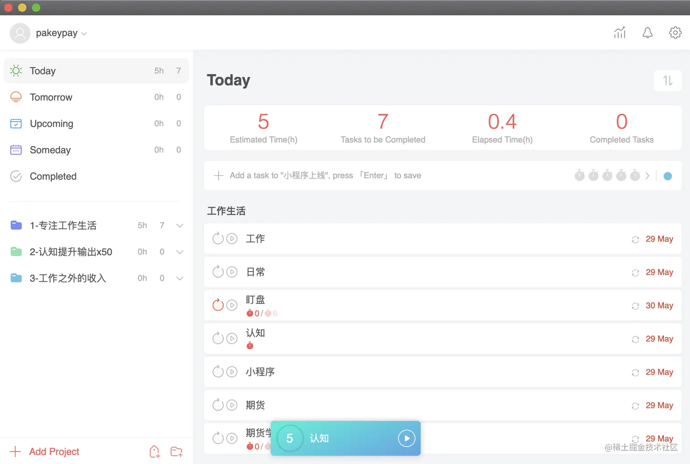The image size is (690, 464).
Task: Click the repeat icon on 盯盘 row
Action: pos(635,306)
